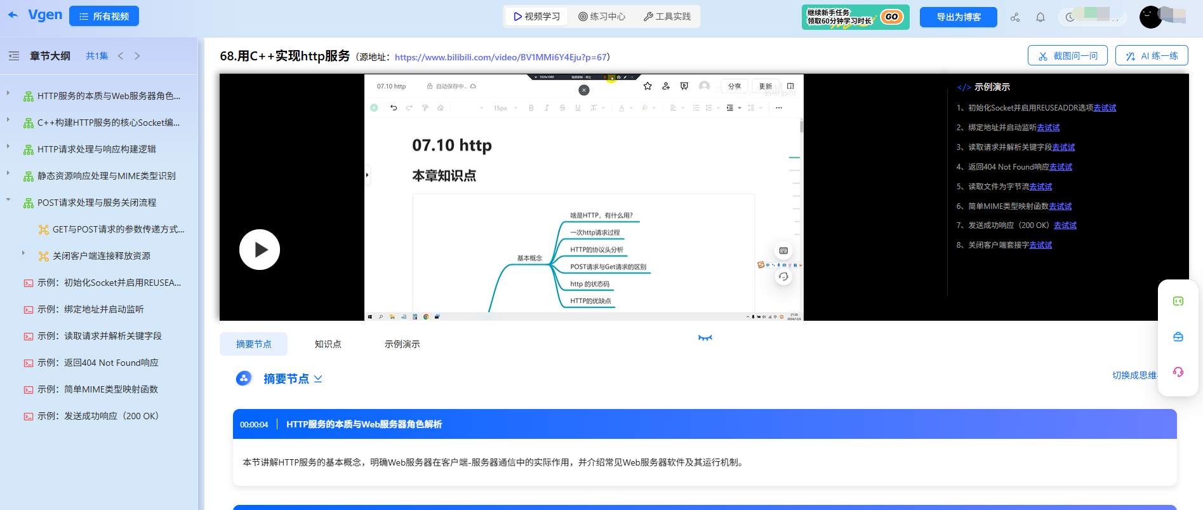The height and width of the screenshot is (510, 1203).
Task: Try example 1 初始化Socket 去试试 link
Action: (x=1105, y=108)
